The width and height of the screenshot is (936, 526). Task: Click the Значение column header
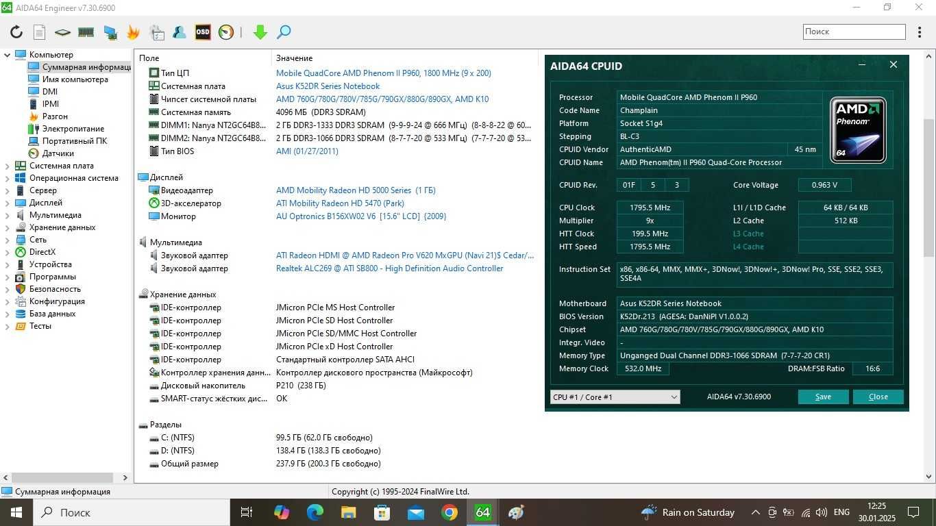pyautogui.click(x=295, y=58)
